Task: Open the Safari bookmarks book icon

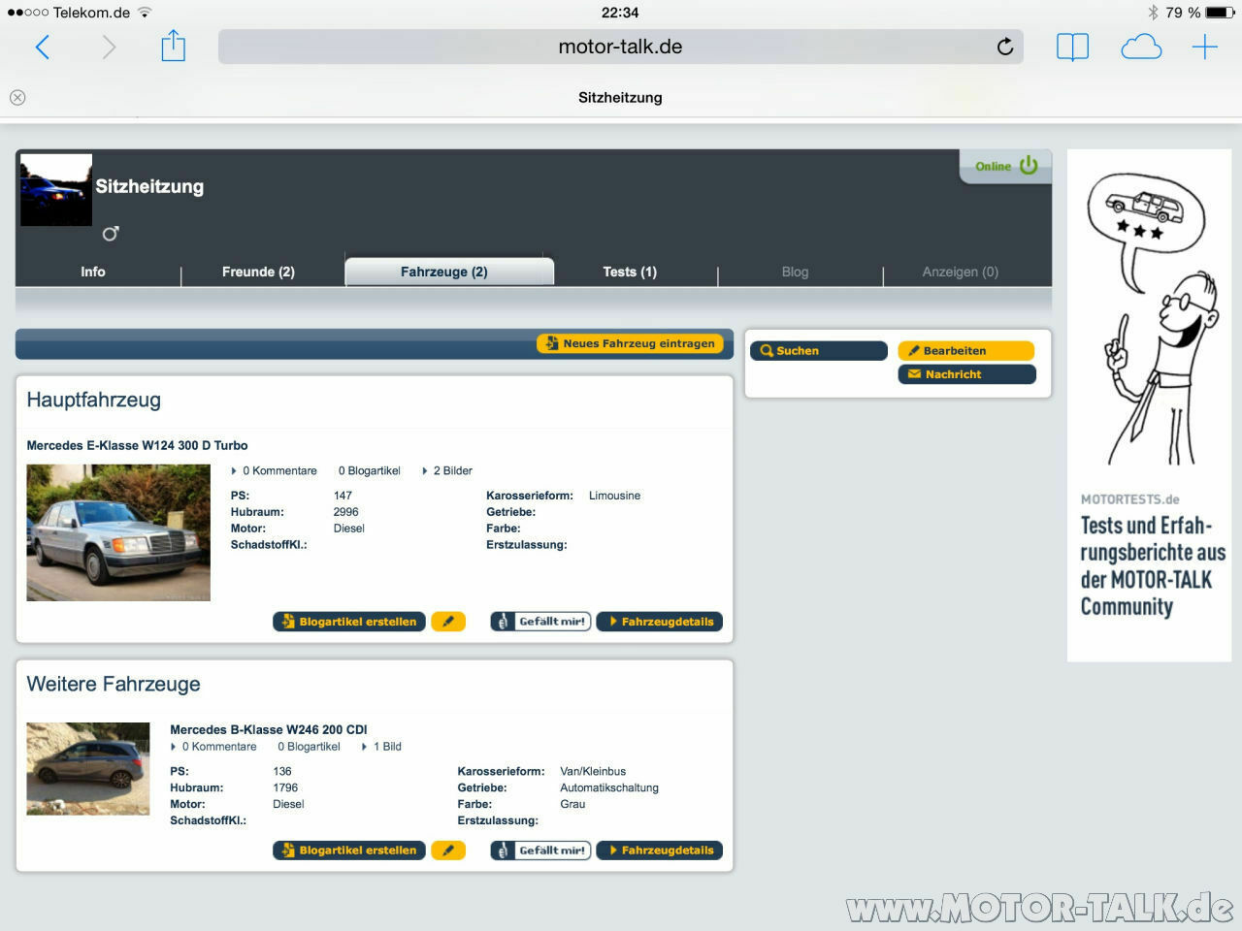Action: coord(1072,47)
